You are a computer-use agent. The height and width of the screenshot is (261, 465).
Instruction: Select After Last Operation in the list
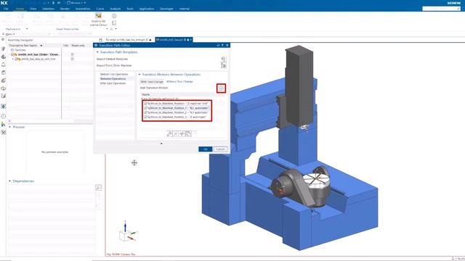click(114, 83)
